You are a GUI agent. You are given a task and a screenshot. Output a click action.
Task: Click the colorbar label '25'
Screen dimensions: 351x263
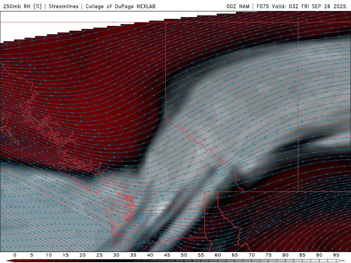click(100, 255)
